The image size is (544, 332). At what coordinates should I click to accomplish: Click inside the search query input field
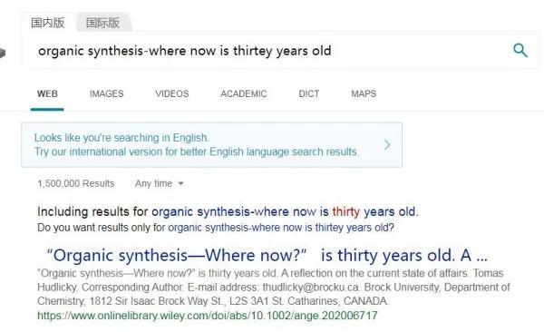pos(264,51)
